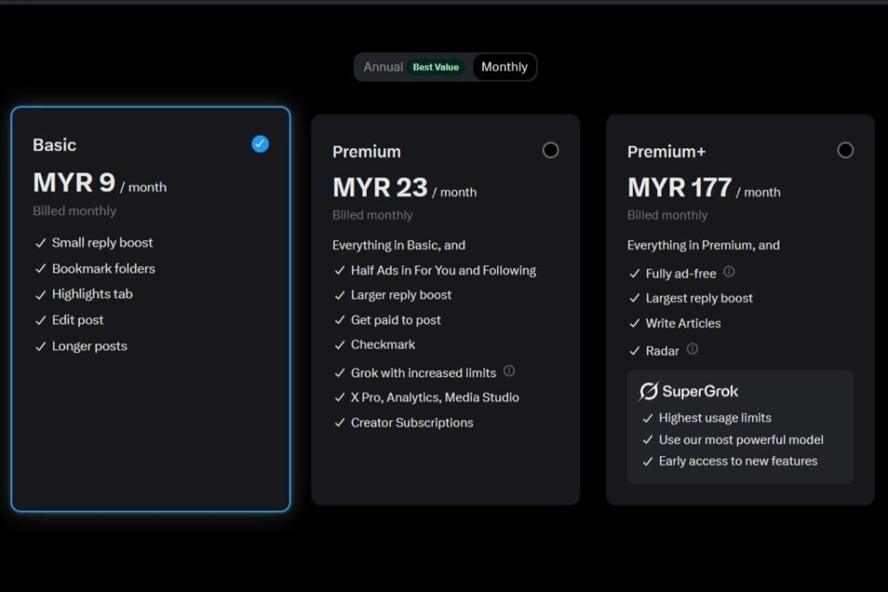
Task: Click the Best Value badge
Action: 435,67
